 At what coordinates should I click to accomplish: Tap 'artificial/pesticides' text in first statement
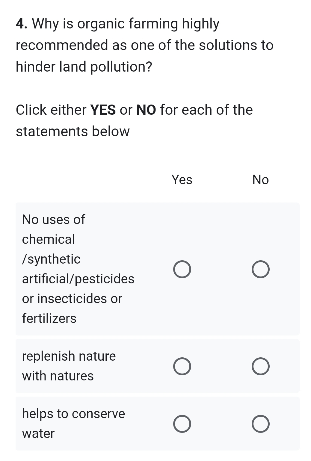(x=78, y=279)
